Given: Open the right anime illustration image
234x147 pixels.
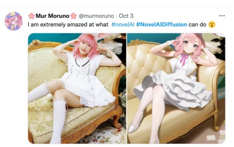Looking at the screenshot, I should 176,89.
